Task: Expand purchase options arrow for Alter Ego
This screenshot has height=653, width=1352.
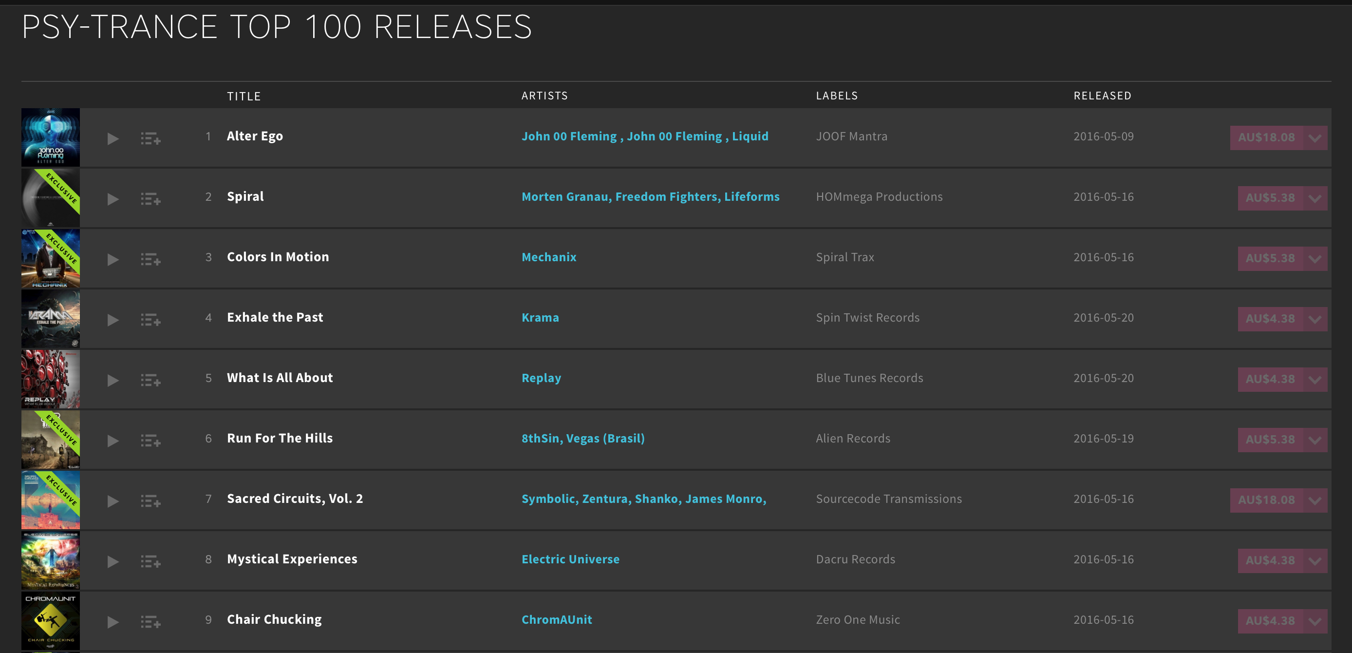Action: (1315, 138)
